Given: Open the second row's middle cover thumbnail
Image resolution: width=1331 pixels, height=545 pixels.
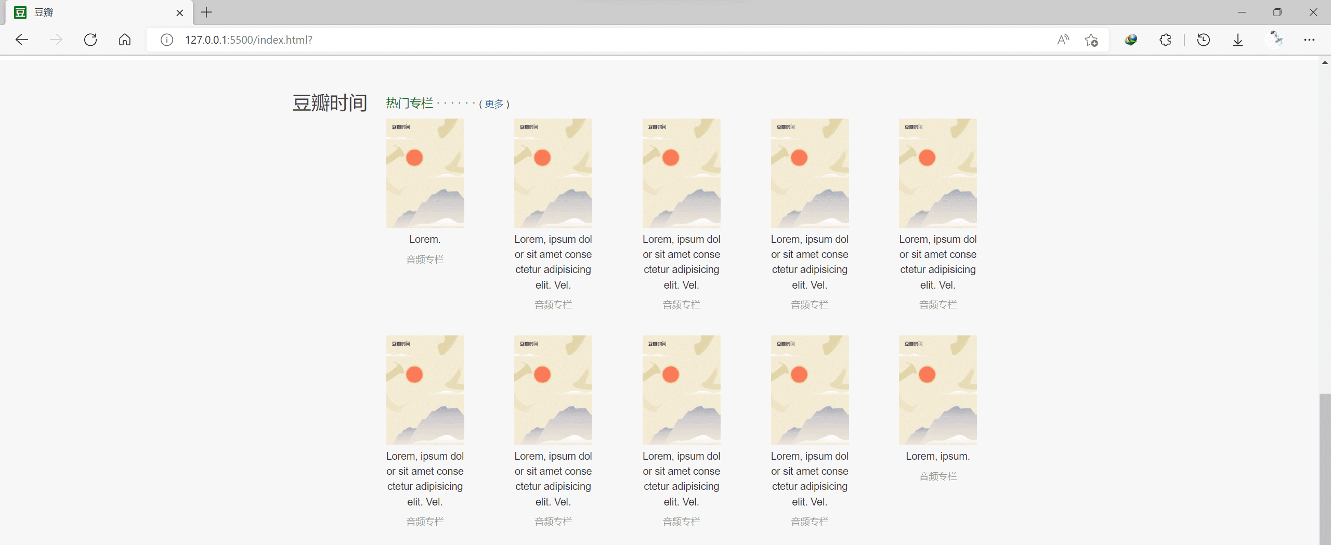Looking at the screenshot, I should coord(682,390).
